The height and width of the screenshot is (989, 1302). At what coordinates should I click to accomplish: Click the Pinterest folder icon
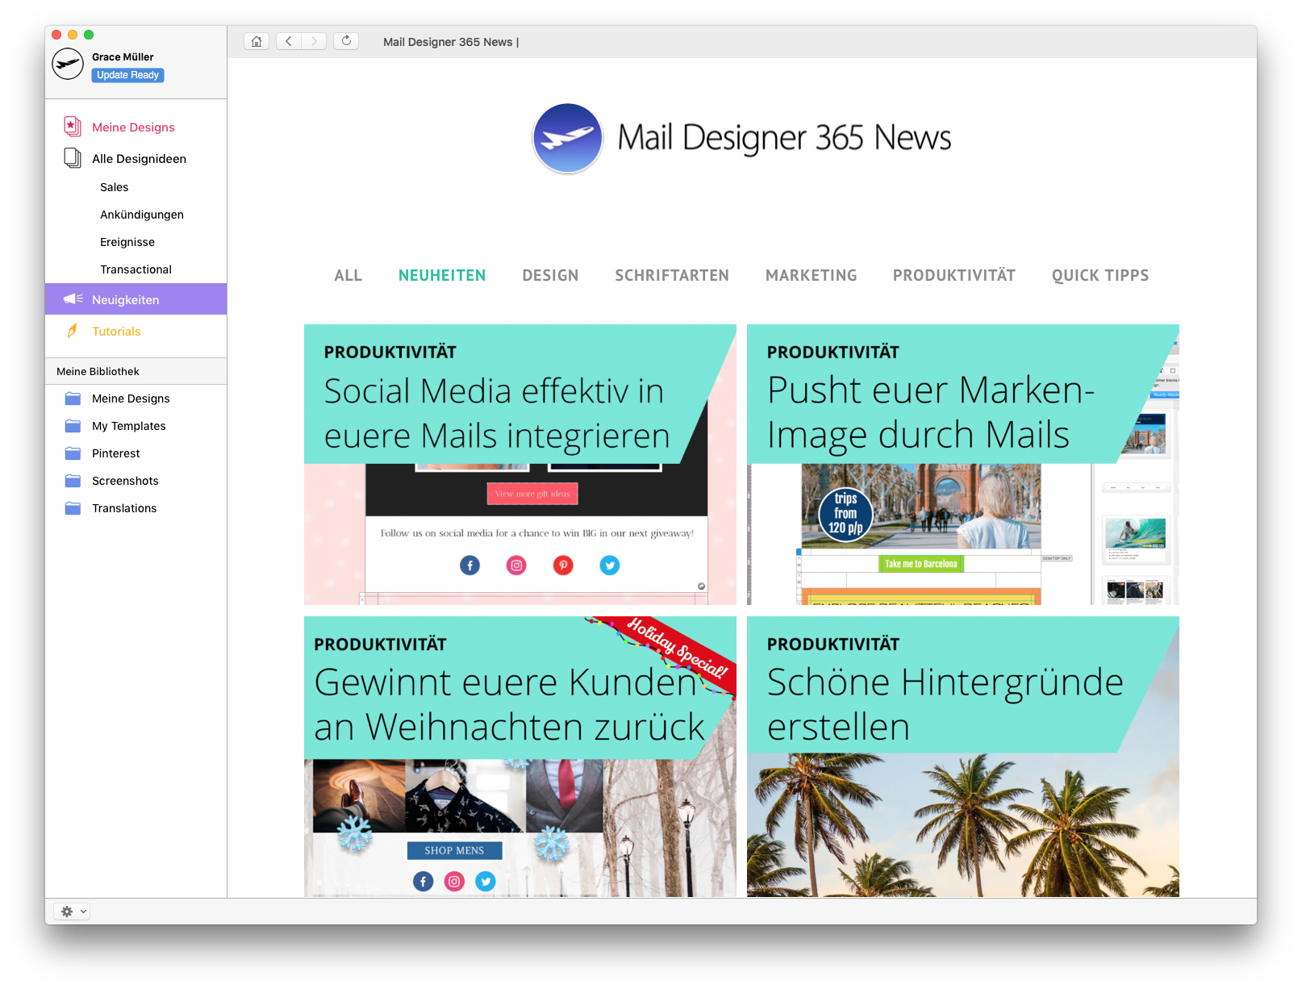(73, 453)
